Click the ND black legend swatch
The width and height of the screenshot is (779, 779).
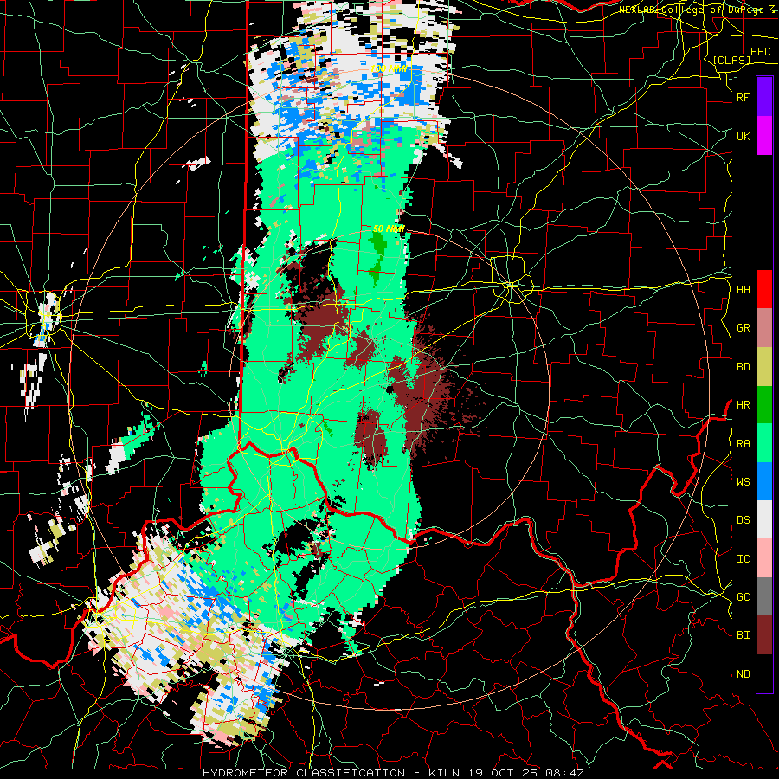764,673
